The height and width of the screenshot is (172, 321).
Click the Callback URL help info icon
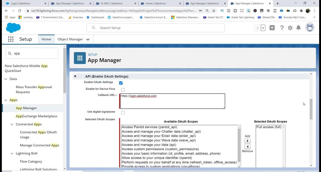116,95
